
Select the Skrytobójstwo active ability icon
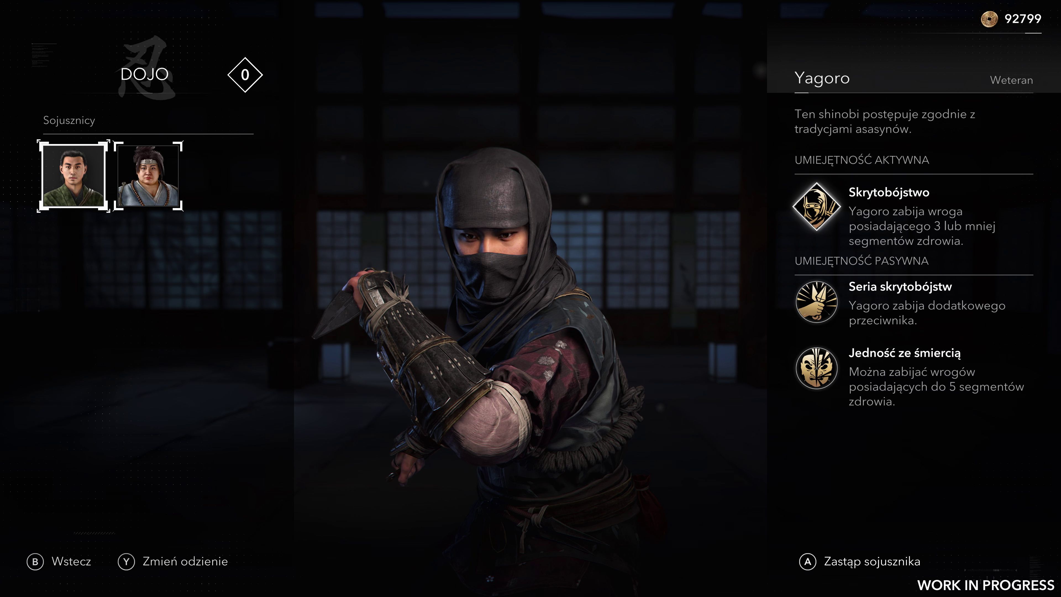(x=816, y=207)
